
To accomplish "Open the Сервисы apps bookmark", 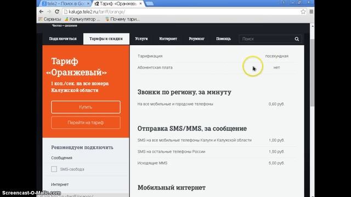I will [50, 19].
